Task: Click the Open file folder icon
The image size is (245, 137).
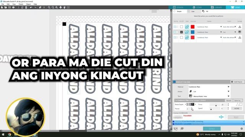Action: point(6,7)
